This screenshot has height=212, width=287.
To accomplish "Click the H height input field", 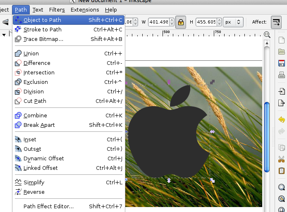I will coord(206,22).
